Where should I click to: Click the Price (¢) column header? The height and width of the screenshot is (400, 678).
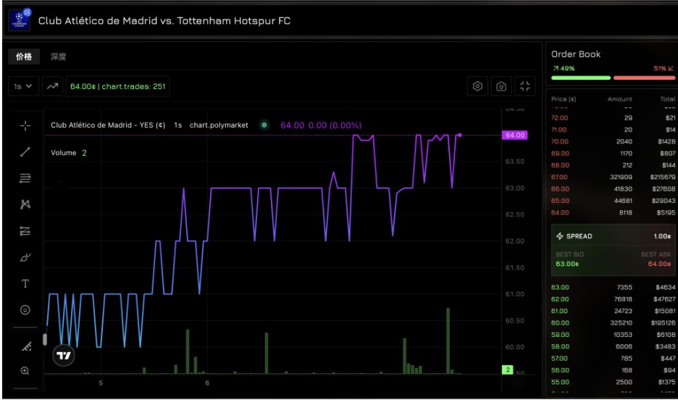[x=564, y=99]
